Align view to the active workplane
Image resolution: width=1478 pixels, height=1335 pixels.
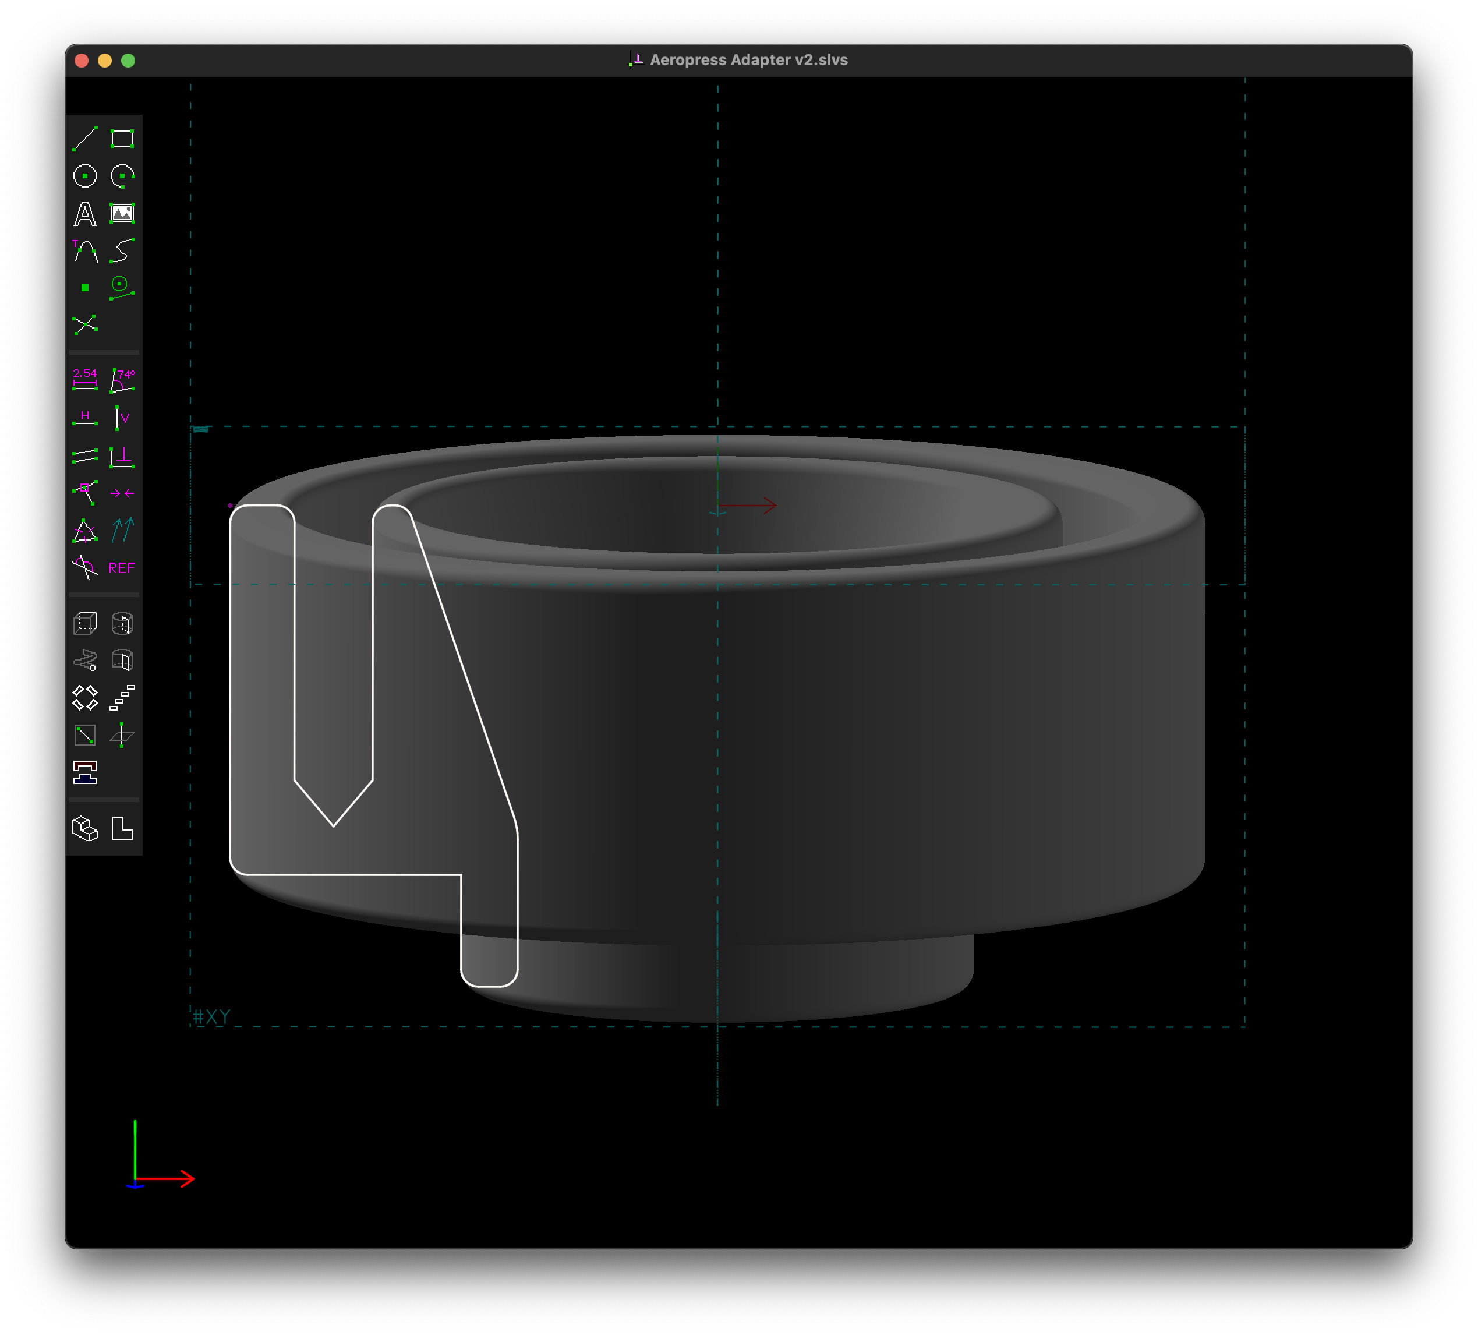click(123, 829)
